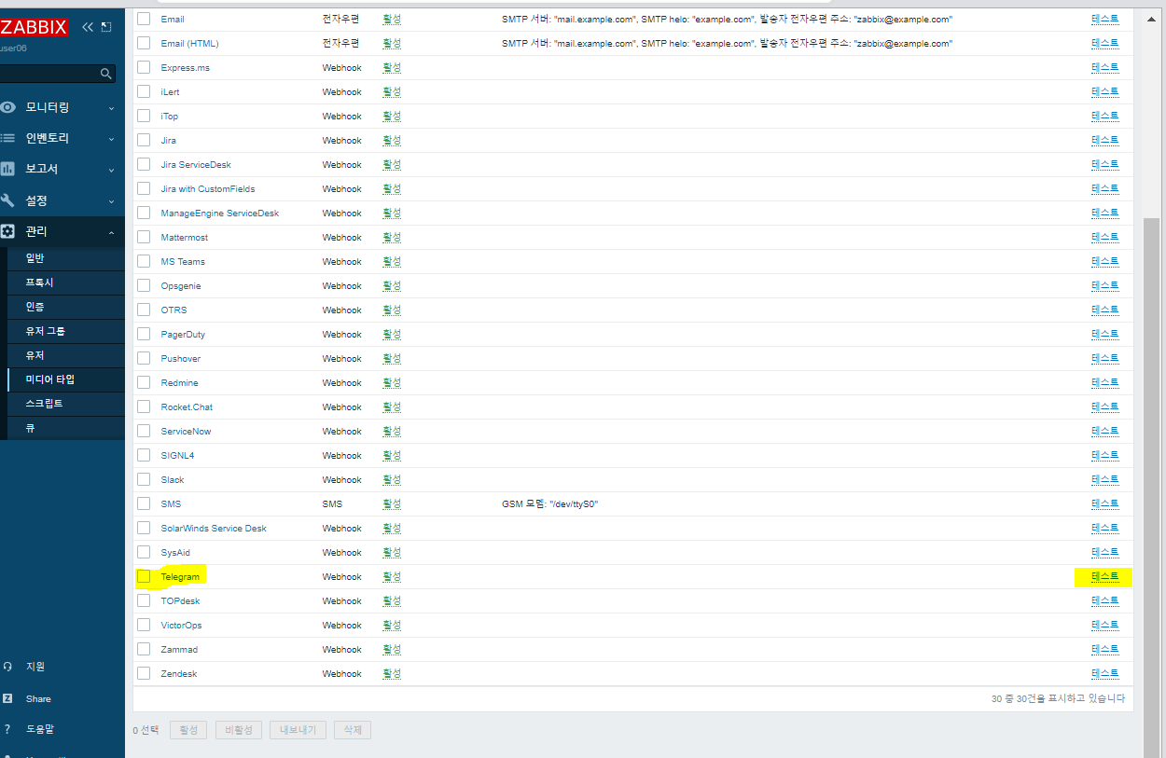Open the SolarWinds Service Desk link

(214, 529)
